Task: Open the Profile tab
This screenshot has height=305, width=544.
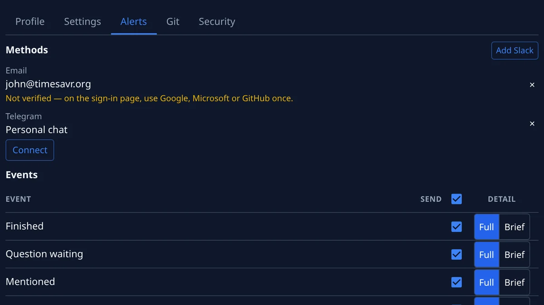Action: click(30, 21)
